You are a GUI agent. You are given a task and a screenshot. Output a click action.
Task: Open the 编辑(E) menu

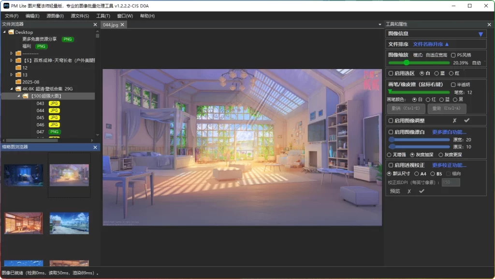[x=32, y=16]
